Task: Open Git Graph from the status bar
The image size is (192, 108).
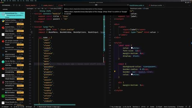Action: point(29,107)
